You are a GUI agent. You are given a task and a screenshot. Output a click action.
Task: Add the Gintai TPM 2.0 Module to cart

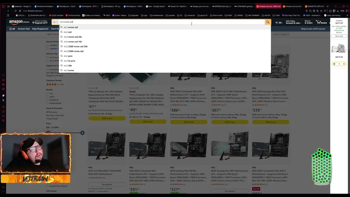click(148, 122)
